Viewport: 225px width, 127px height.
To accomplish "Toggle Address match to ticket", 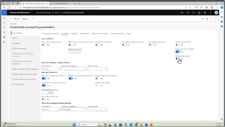I will [178, 45].
